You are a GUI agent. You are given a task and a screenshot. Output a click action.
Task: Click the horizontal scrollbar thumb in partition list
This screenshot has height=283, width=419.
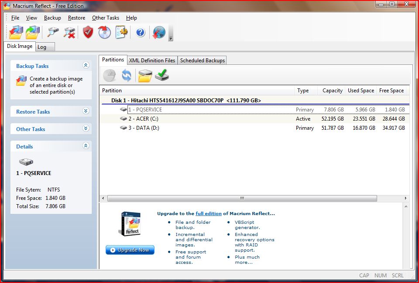(242, 198)
